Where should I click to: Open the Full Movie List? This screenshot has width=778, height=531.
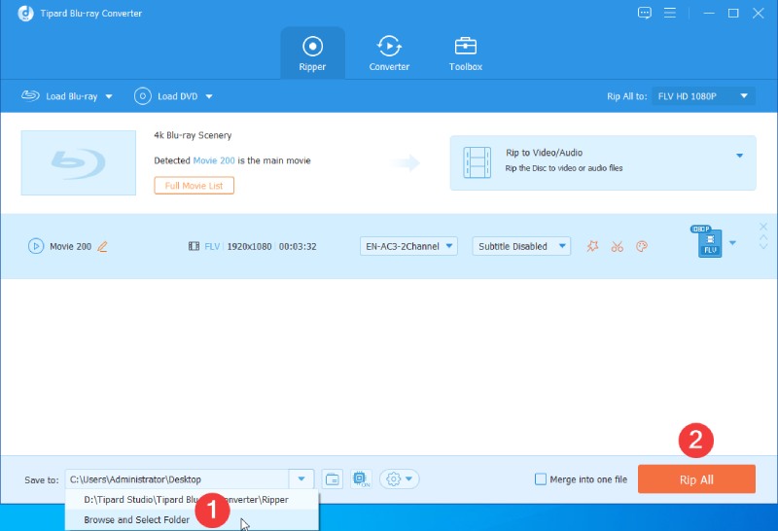click(194, 186)
